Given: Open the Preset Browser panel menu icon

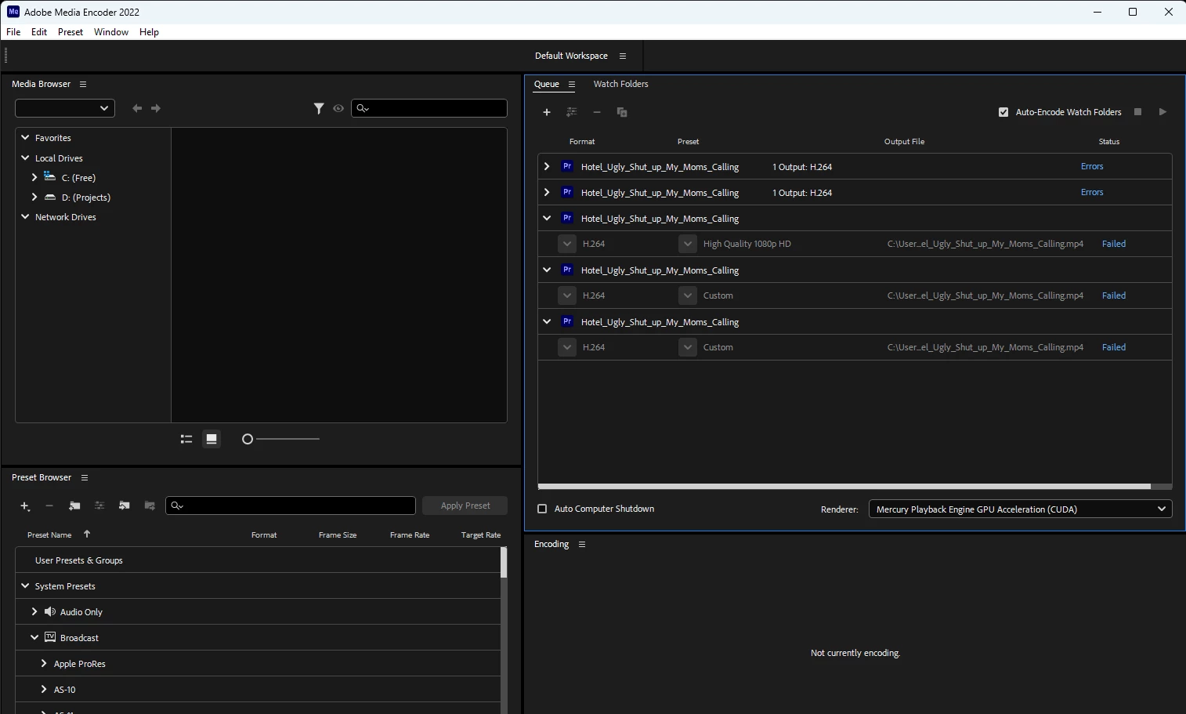Looking at the screenshot, I should 85,477.
